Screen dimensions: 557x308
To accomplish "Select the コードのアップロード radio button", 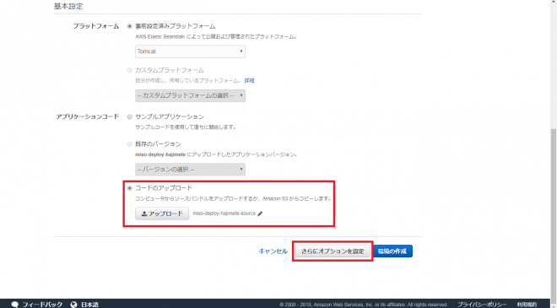I will [x=130, y=188].
